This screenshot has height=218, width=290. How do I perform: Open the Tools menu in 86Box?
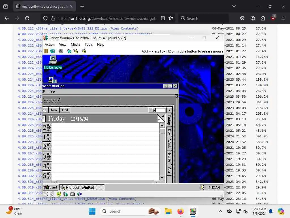click(x=89, y=45)
